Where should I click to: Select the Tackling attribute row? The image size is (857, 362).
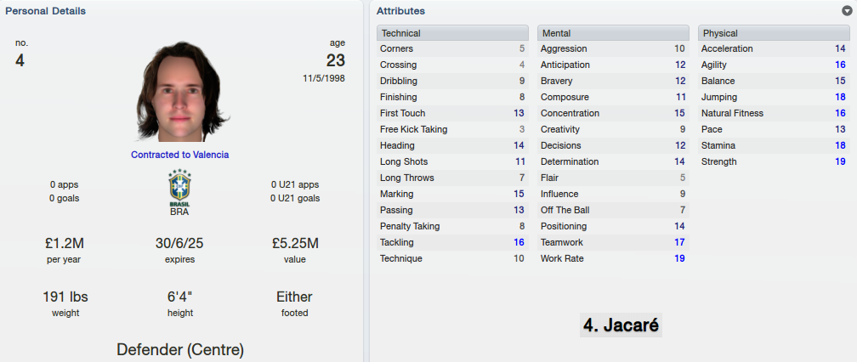[x=452, y=242]
